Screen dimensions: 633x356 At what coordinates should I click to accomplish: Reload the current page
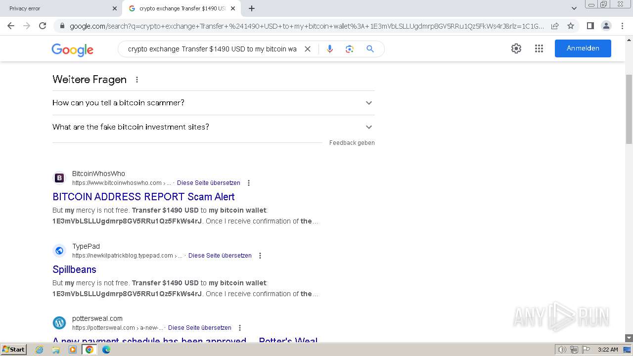click(x=43, y=26)
